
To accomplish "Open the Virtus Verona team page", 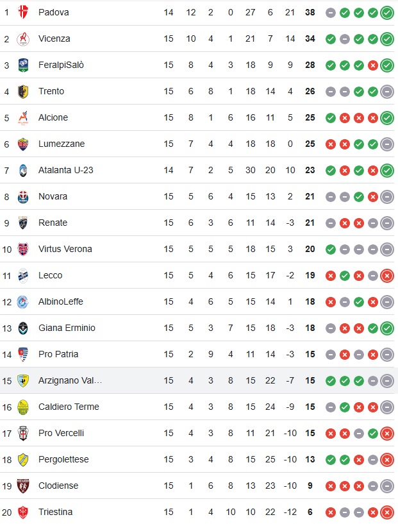I will pos(65,249).
